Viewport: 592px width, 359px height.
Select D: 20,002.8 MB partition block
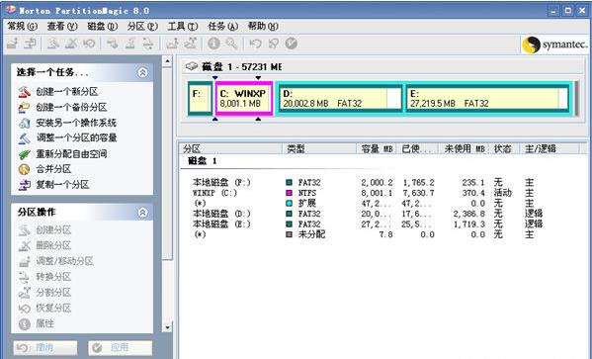pos(340,98)
